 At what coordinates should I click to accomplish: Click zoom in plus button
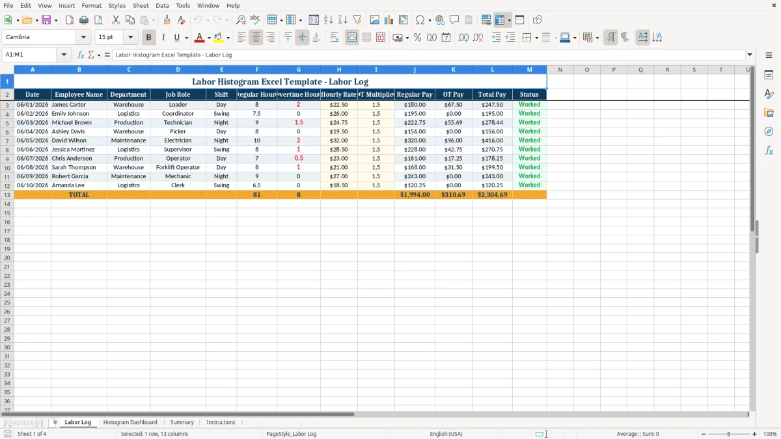(754, 434)
